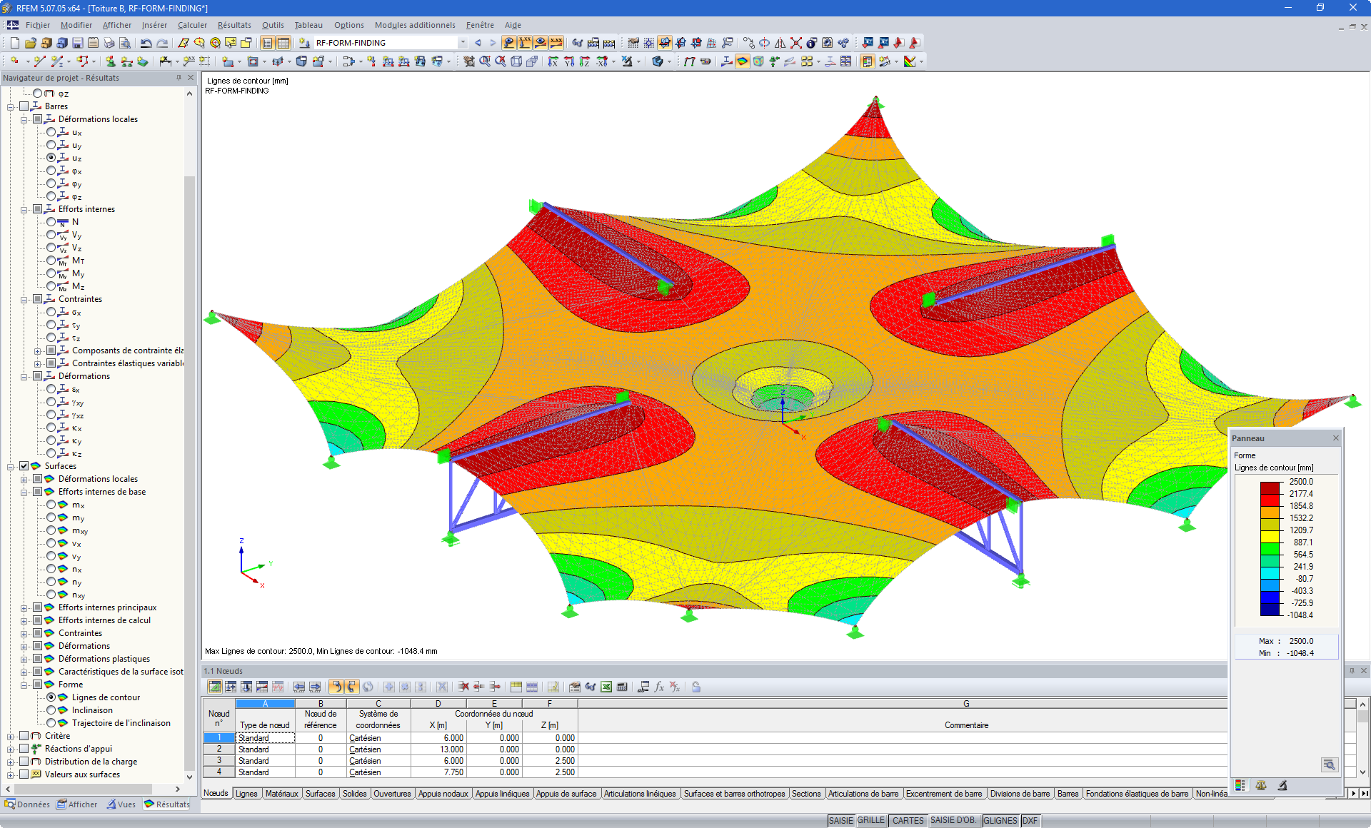Select the uY local deformation radio button
The width and height of the screenshot is (1371, 828).
click(x=51, y=145)
